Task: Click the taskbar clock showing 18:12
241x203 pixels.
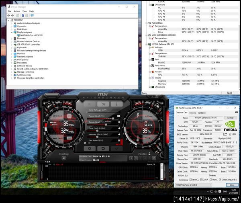Action: point(233,191)
